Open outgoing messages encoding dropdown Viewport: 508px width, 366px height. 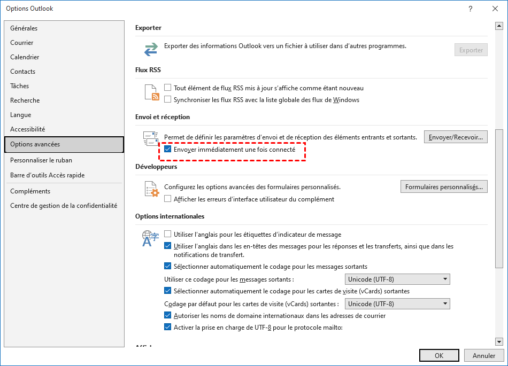pos(397,279)
